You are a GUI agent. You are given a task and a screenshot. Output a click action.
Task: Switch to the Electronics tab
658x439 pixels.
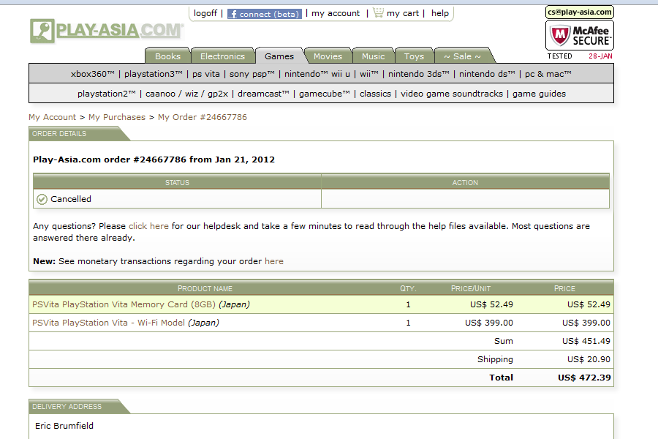[x=222, y=56]
